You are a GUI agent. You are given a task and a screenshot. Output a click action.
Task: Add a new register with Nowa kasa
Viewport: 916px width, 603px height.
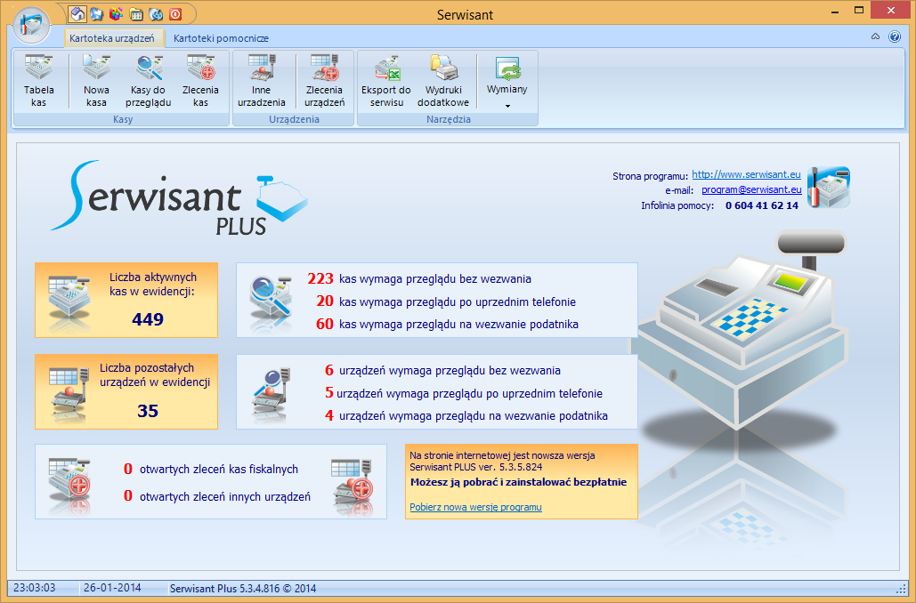pyautogui.click(x=96, y=81)
